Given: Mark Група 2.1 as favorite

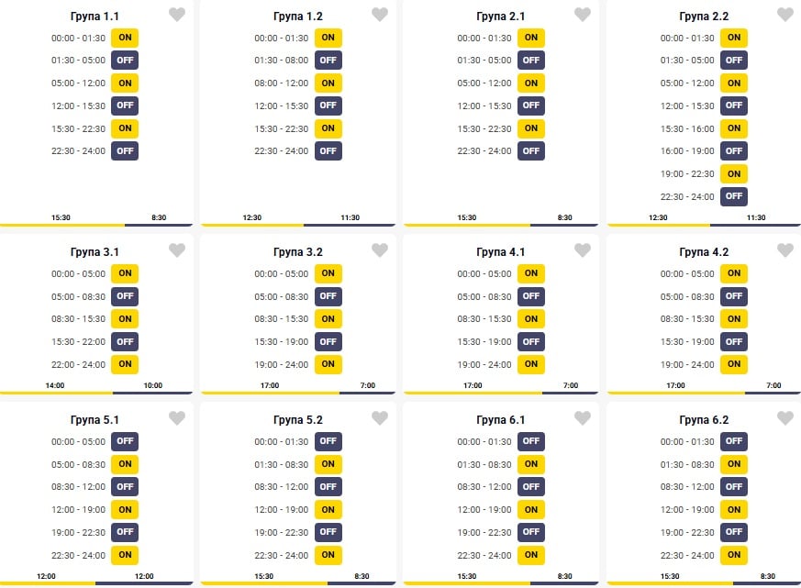Looking at the screenshot, I should (x=583, y=15).
